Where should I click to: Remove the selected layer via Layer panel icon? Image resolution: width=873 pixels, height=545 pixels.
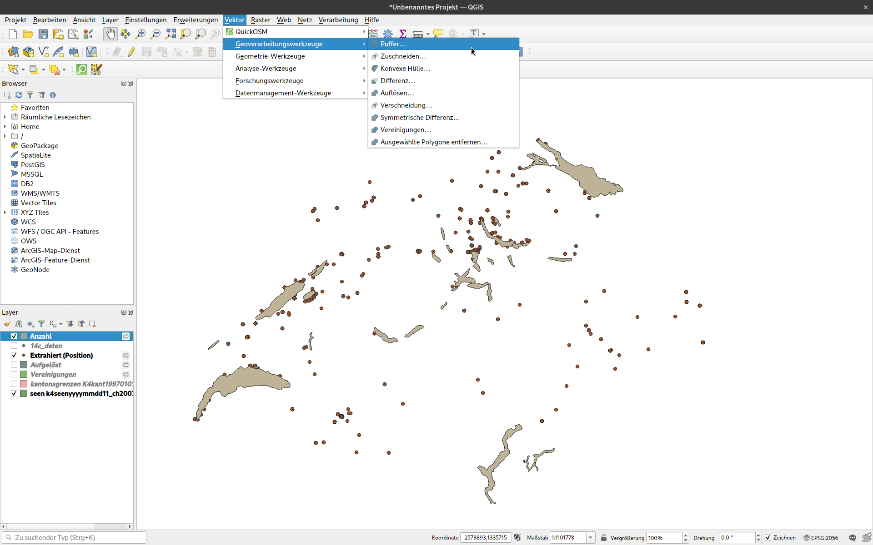tap(92, 324)
